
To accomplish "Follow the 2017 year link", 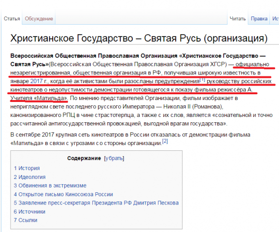I will pos(37,81).
